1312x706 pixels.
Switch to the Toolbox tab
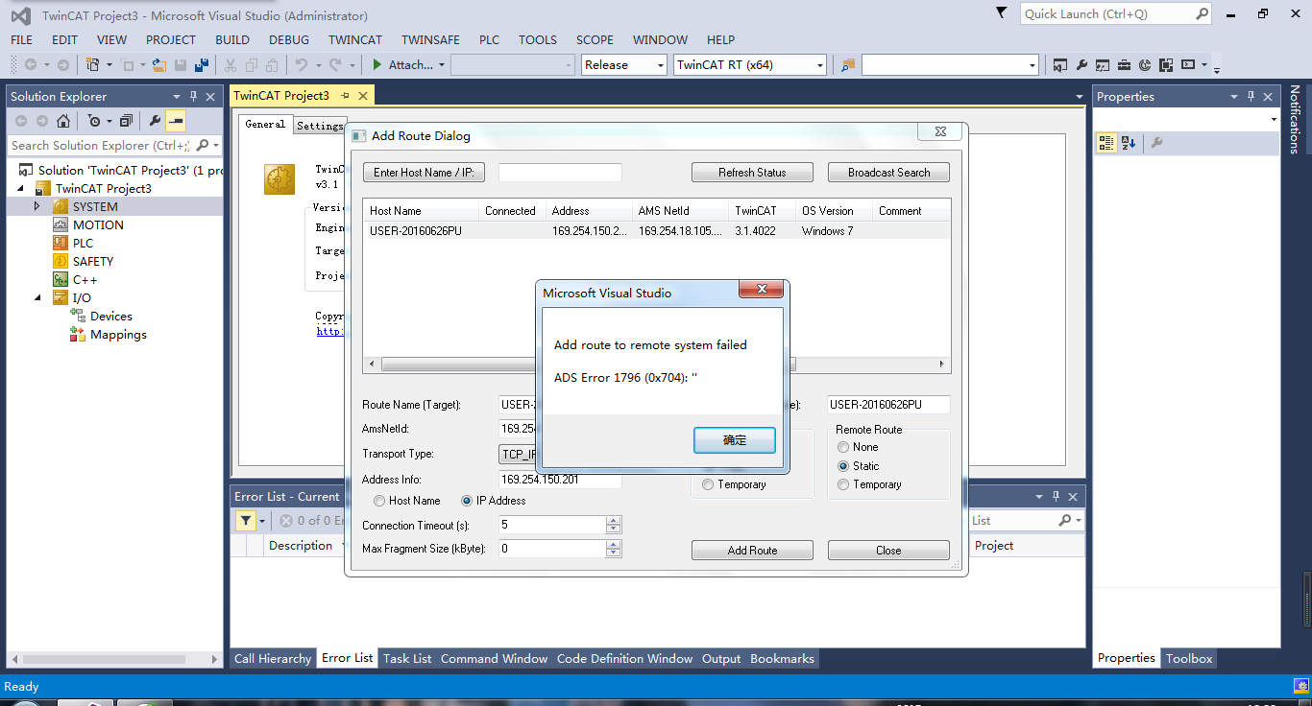pos(1189,659)
